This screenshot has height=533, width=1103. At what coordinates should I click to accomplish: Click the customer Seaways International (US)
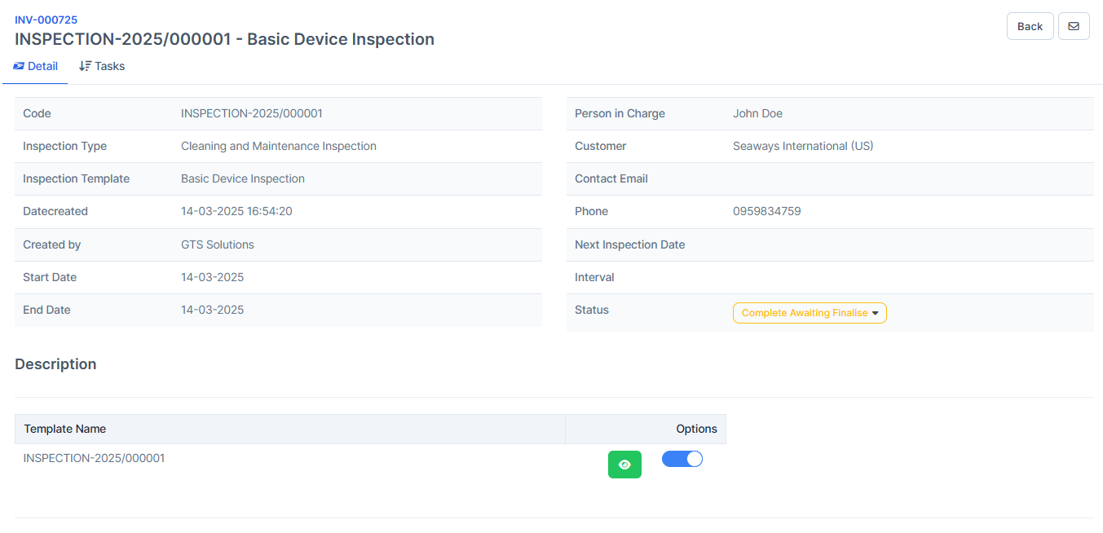point(803,146)
